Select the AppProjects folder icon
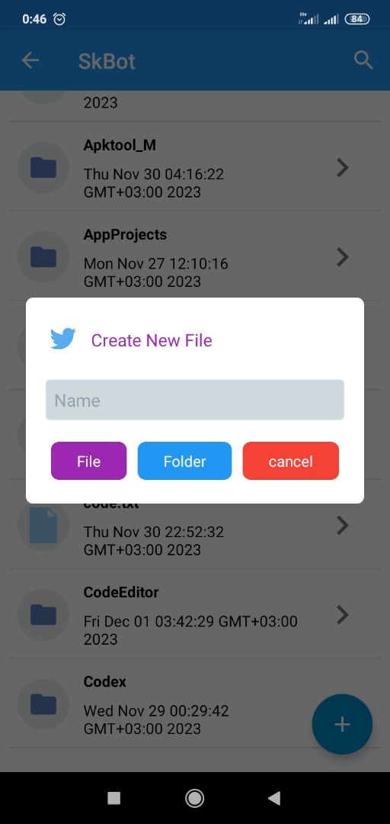Viewport: 390px width, 824px height. 43,257
